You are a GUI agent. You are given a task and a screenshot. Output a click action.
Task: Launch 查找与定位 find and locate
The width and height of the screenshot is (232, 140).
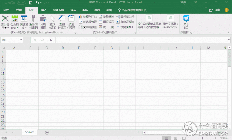click(52, 22)
